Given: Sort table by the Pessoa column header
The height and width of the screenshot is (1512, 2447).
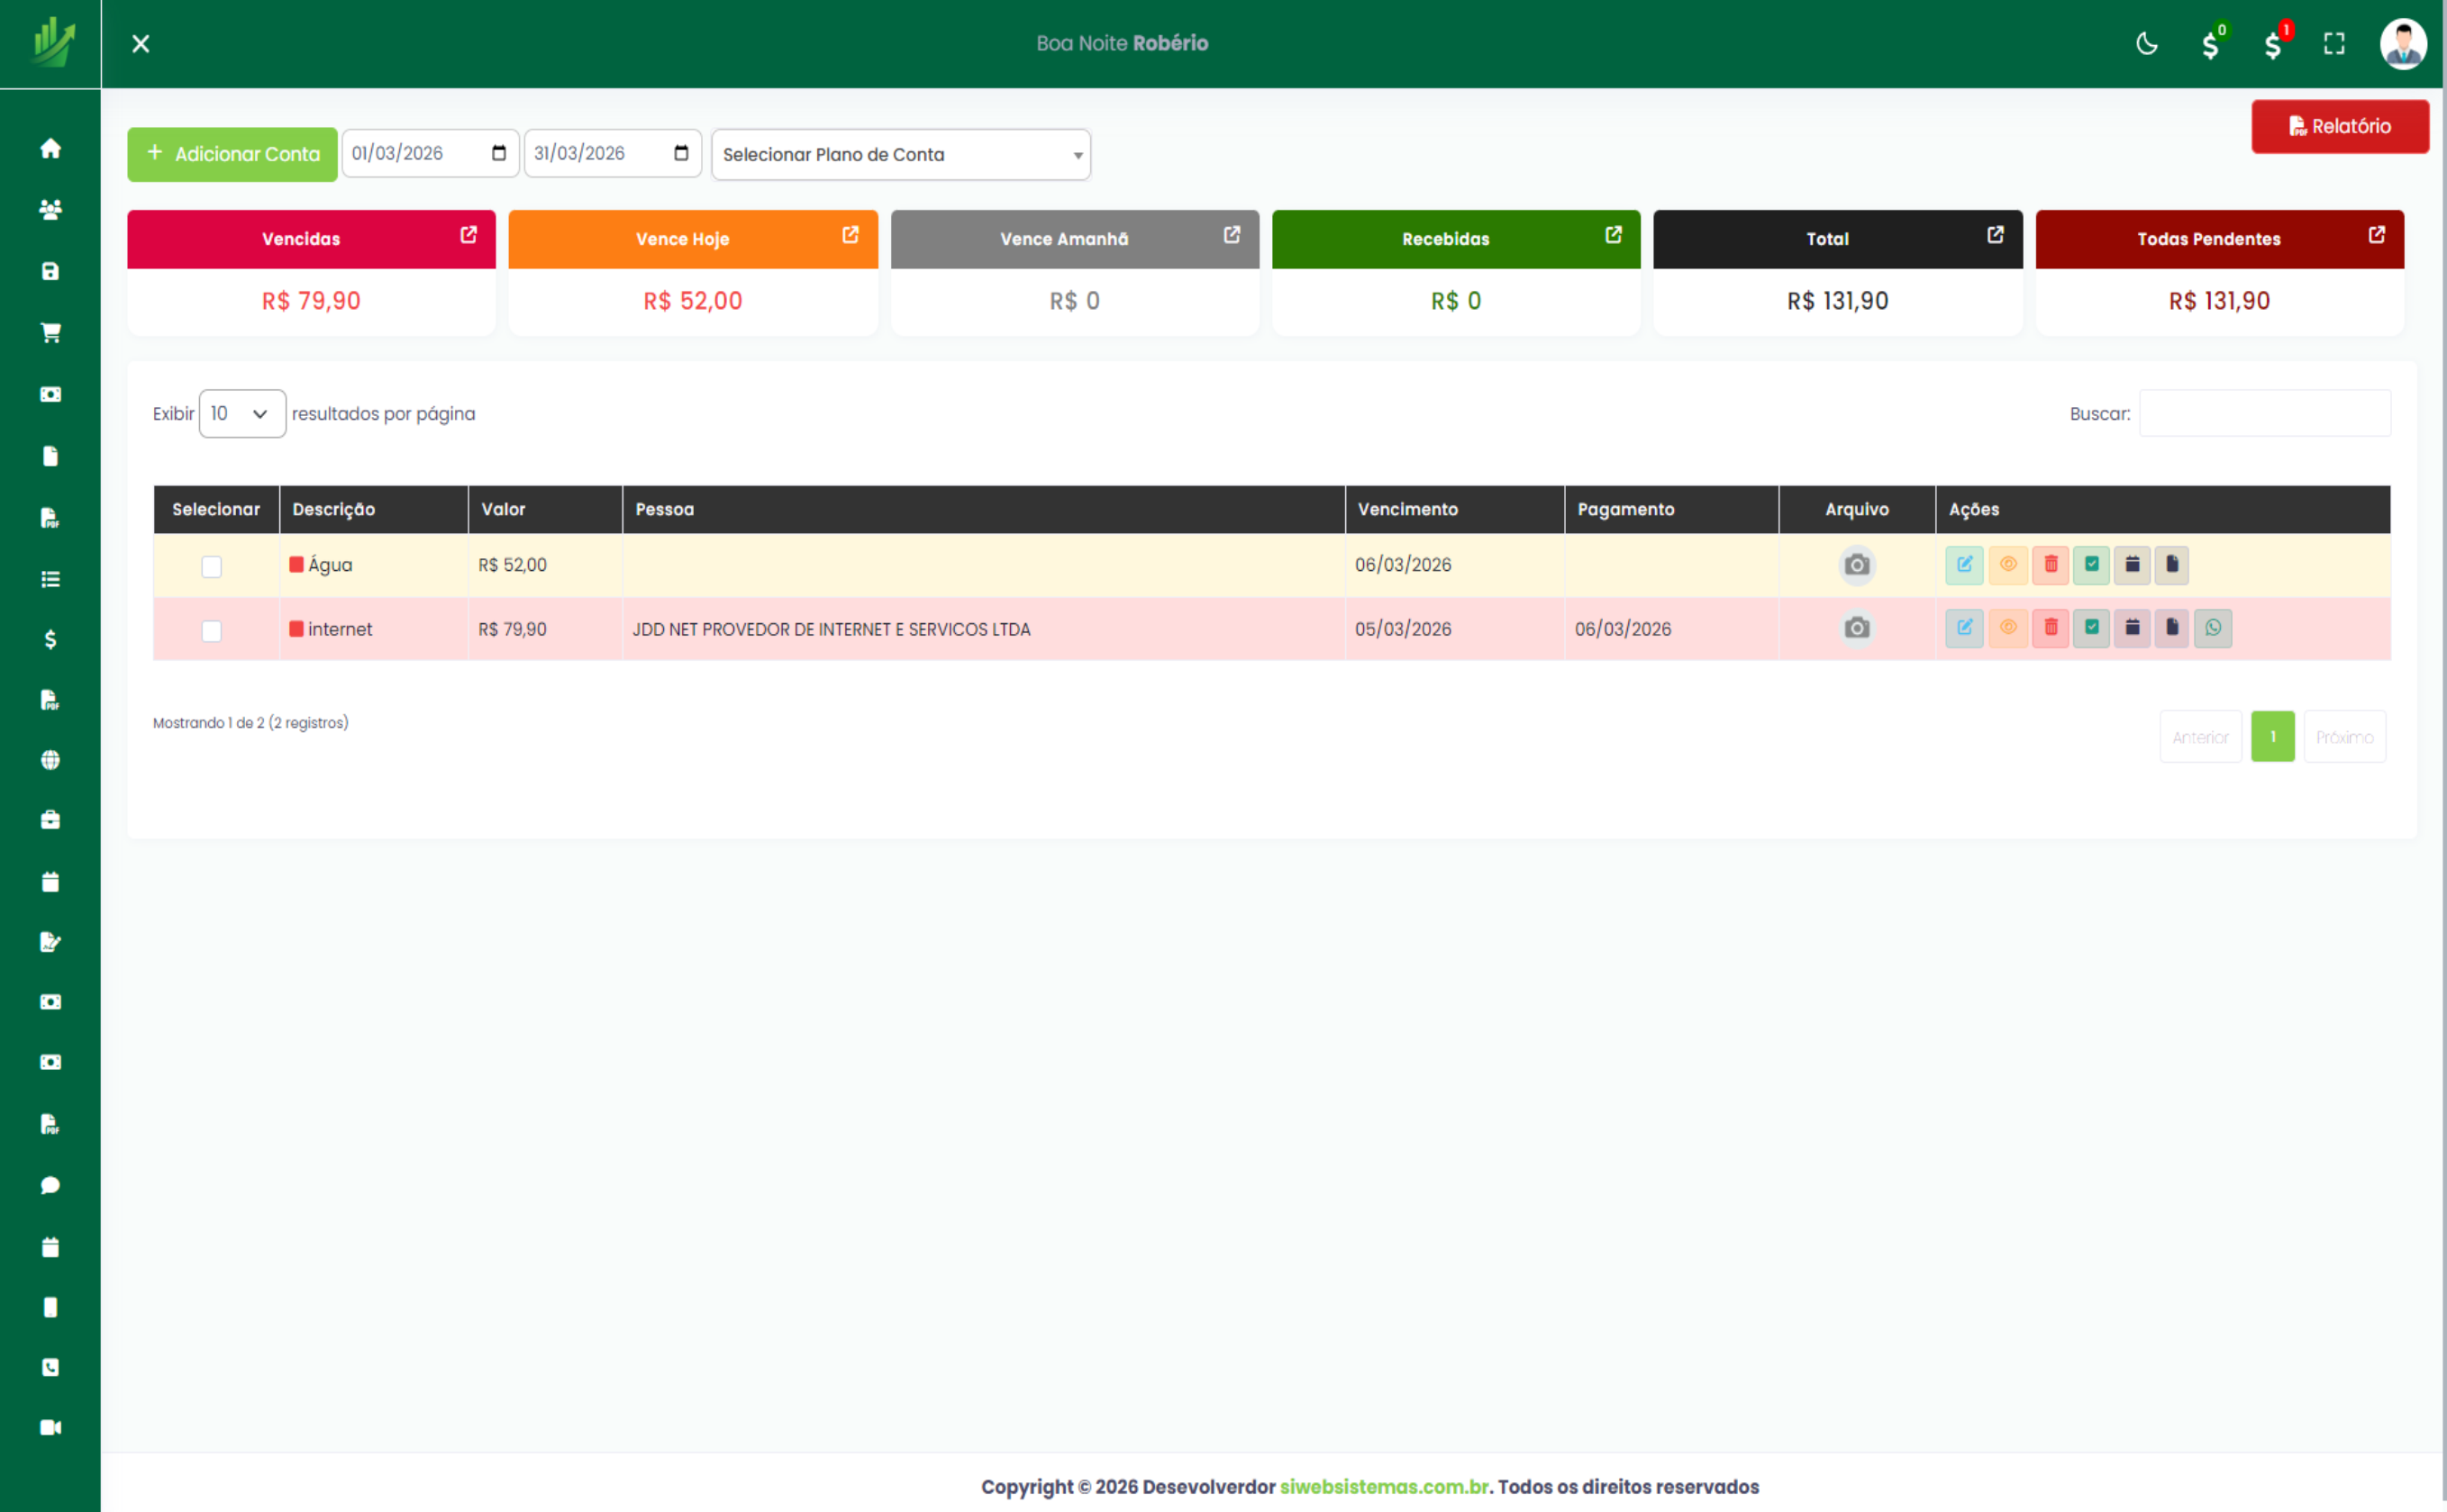Looking at the screenshot, I should point(984,510).
